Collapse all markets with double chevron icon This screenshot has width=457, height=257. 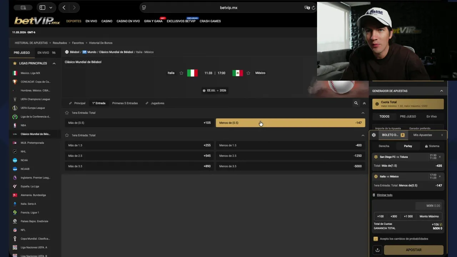[x=364, y=103]
